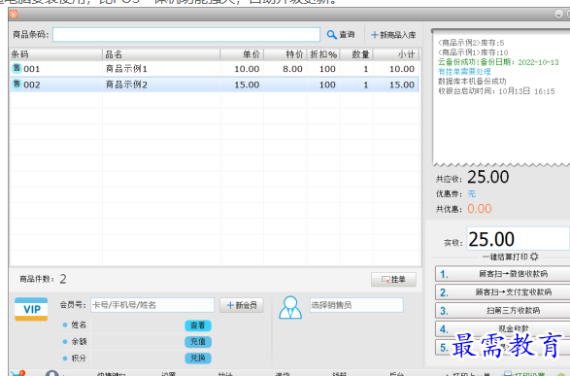Focus the 会员号 card/phone/name field
This screenshot has height=376, width=570.
click(152, 305)
